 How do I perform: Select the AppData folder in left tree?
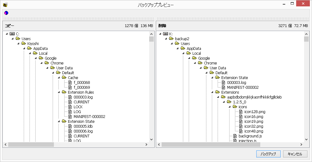pos(40,48)
